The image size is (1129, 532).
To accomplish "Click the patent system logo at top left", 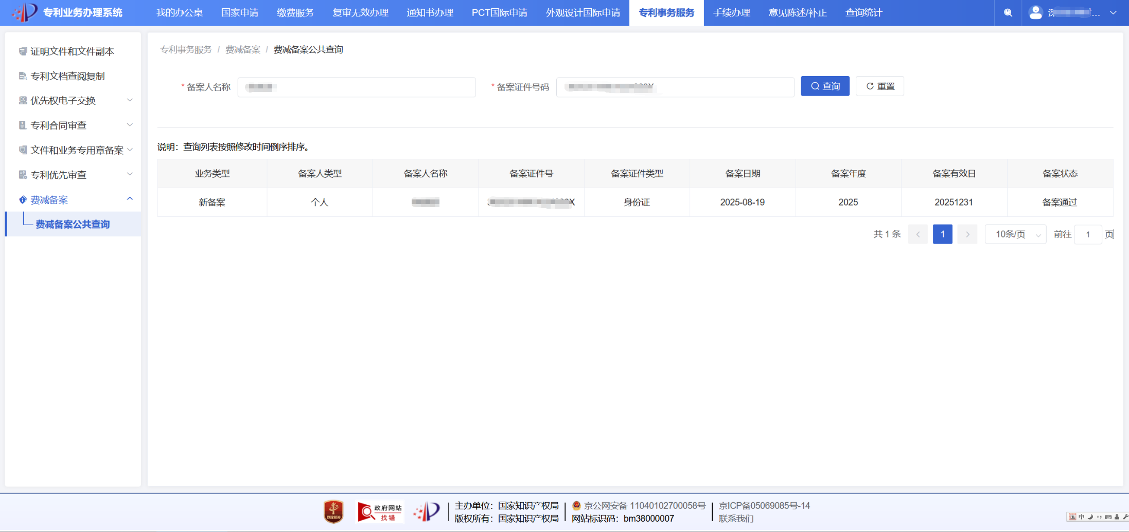I will (x=25, y=12).
